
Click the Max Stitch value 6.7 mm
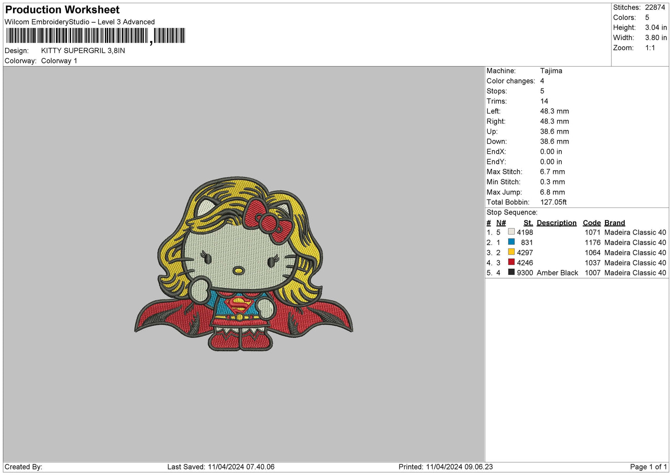552,172
